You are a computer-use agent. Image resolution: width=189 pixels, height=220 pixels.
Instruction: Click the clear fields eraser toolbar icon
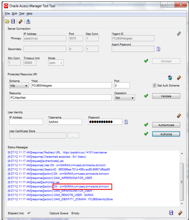(x=20, y=21)
